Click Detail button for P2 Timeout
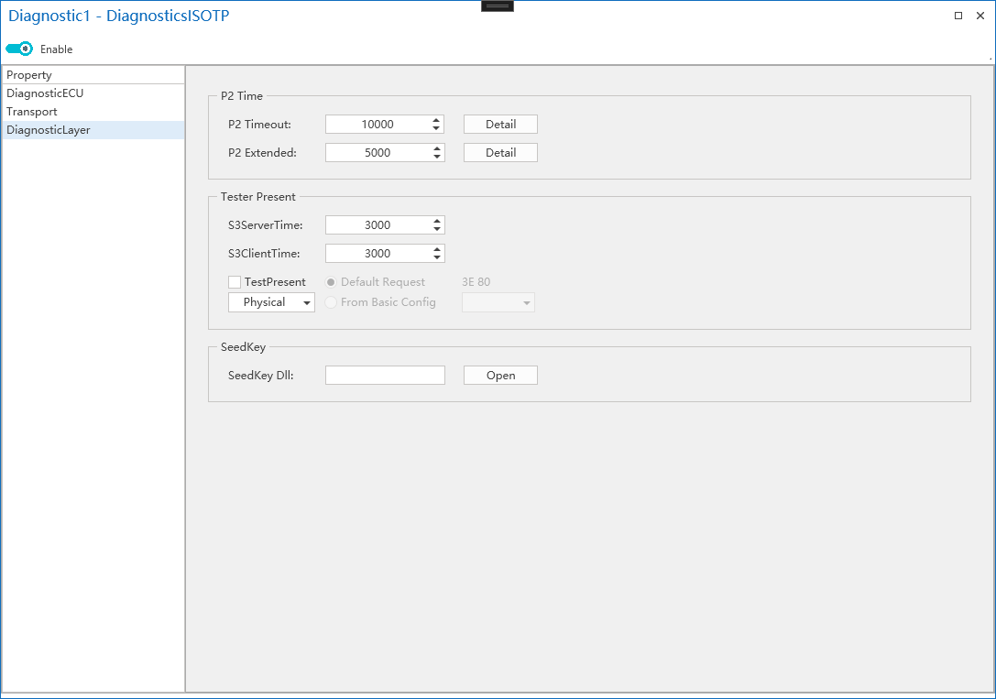Viewport: 996px width, 699px height. tap(500, 125)
